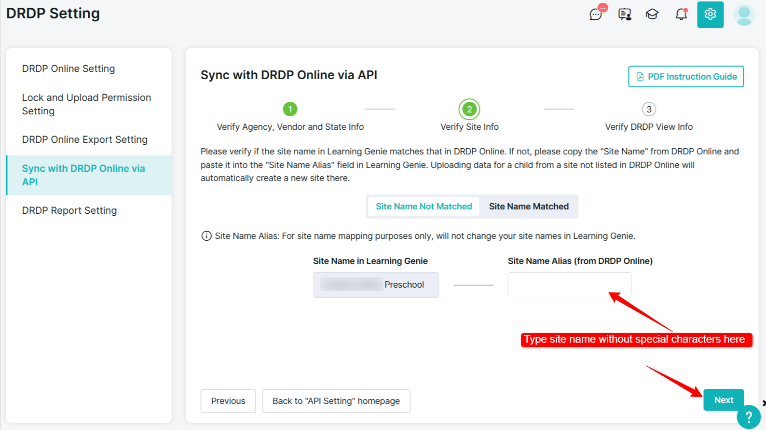The width and height of the screenshot is (766, 430).
Task: Switch to Site Name Matched tab
Action: pos(529,207)
